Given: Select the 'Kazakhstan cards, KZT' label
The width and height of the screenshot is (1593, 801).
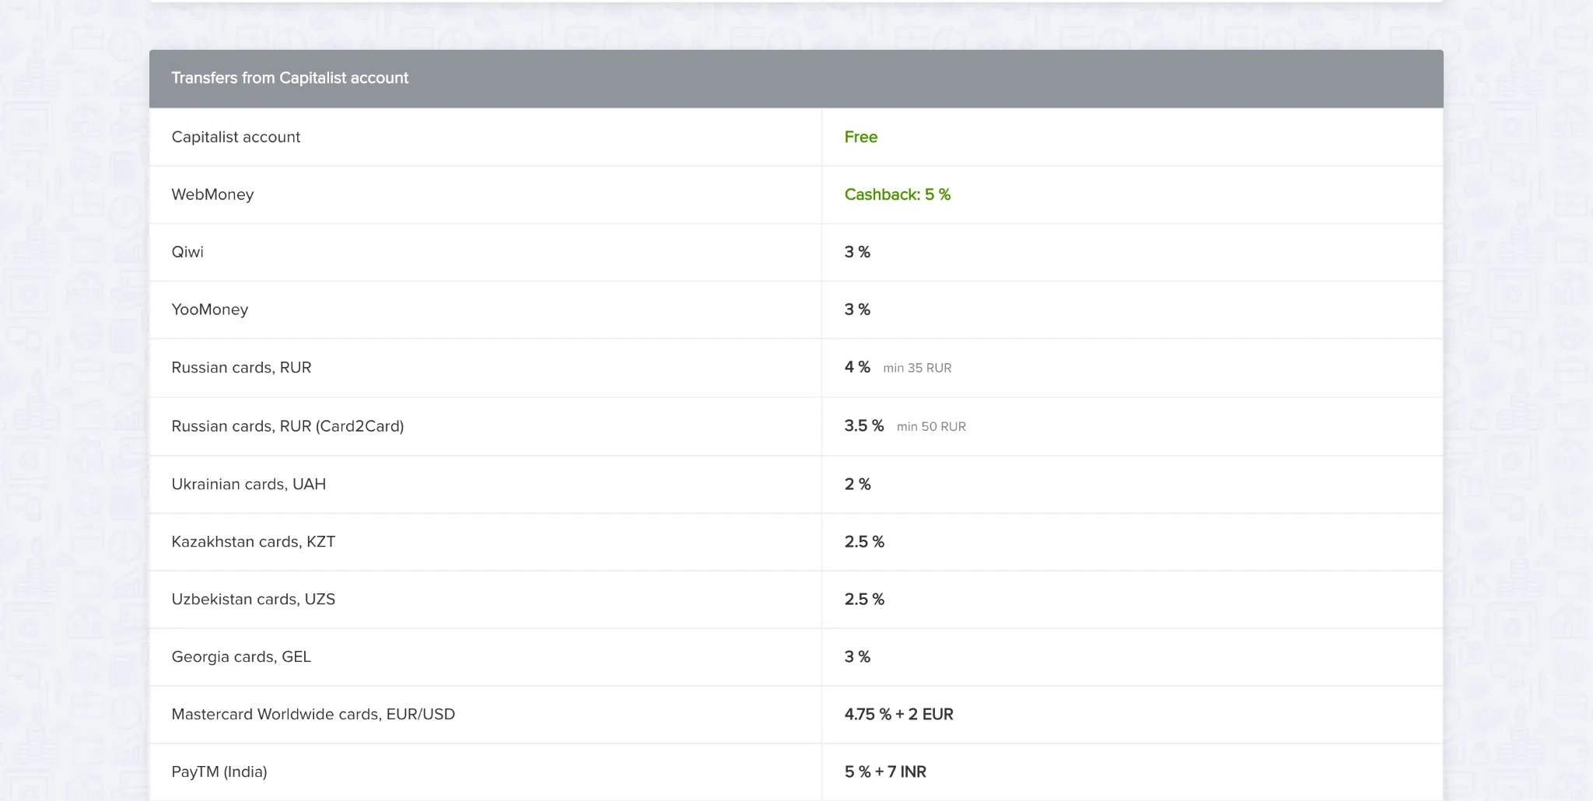Looking at the screenshot, I should [254, 541].
